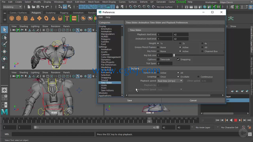The height and width of the screenshot is (142, 253).
Task: Open Playback speed dropdown
Action: [170, 81]
